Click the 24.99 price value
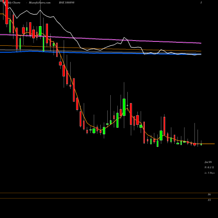 [208, 162]
